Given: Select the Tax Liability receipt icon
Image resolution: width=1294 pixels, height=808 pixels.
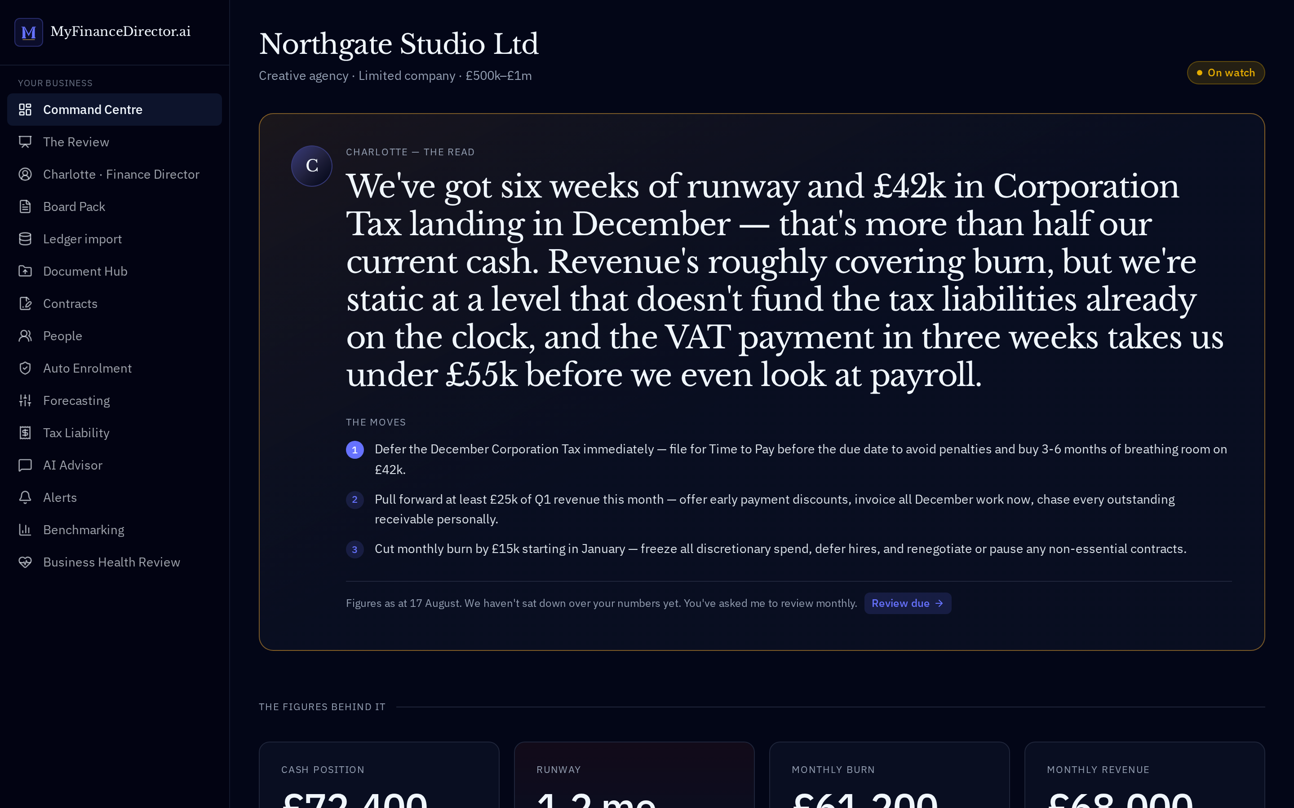Looking at the screenshot, I should click(x=25, y=433).
